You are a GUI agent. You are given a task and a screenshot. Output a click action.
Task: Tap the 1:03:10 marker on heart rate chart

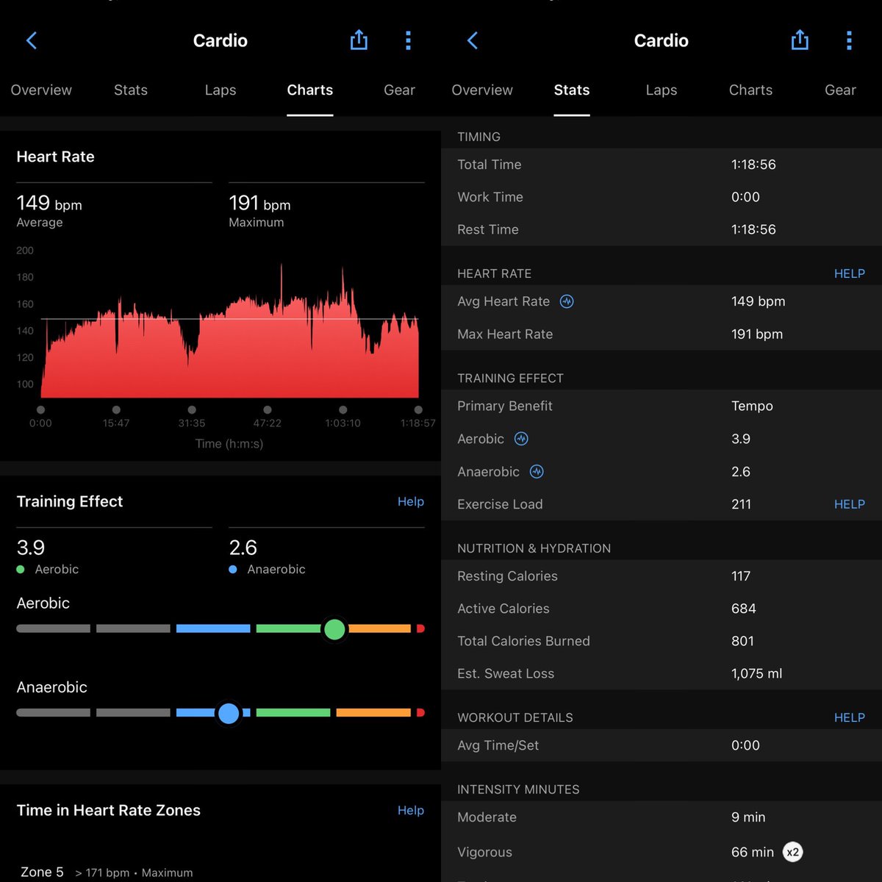[343, 410]
